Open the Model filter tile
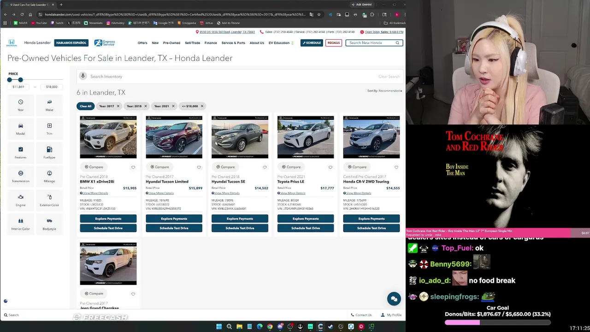 21,129
